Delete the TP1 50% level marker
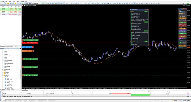Viewport: 191px width, 102px height. (23, 59)
